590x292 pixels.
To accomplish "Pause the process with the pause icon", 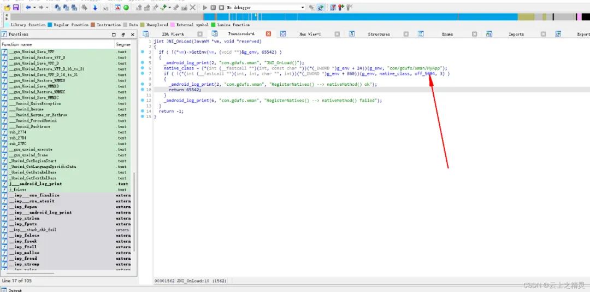I will (213, 8).
